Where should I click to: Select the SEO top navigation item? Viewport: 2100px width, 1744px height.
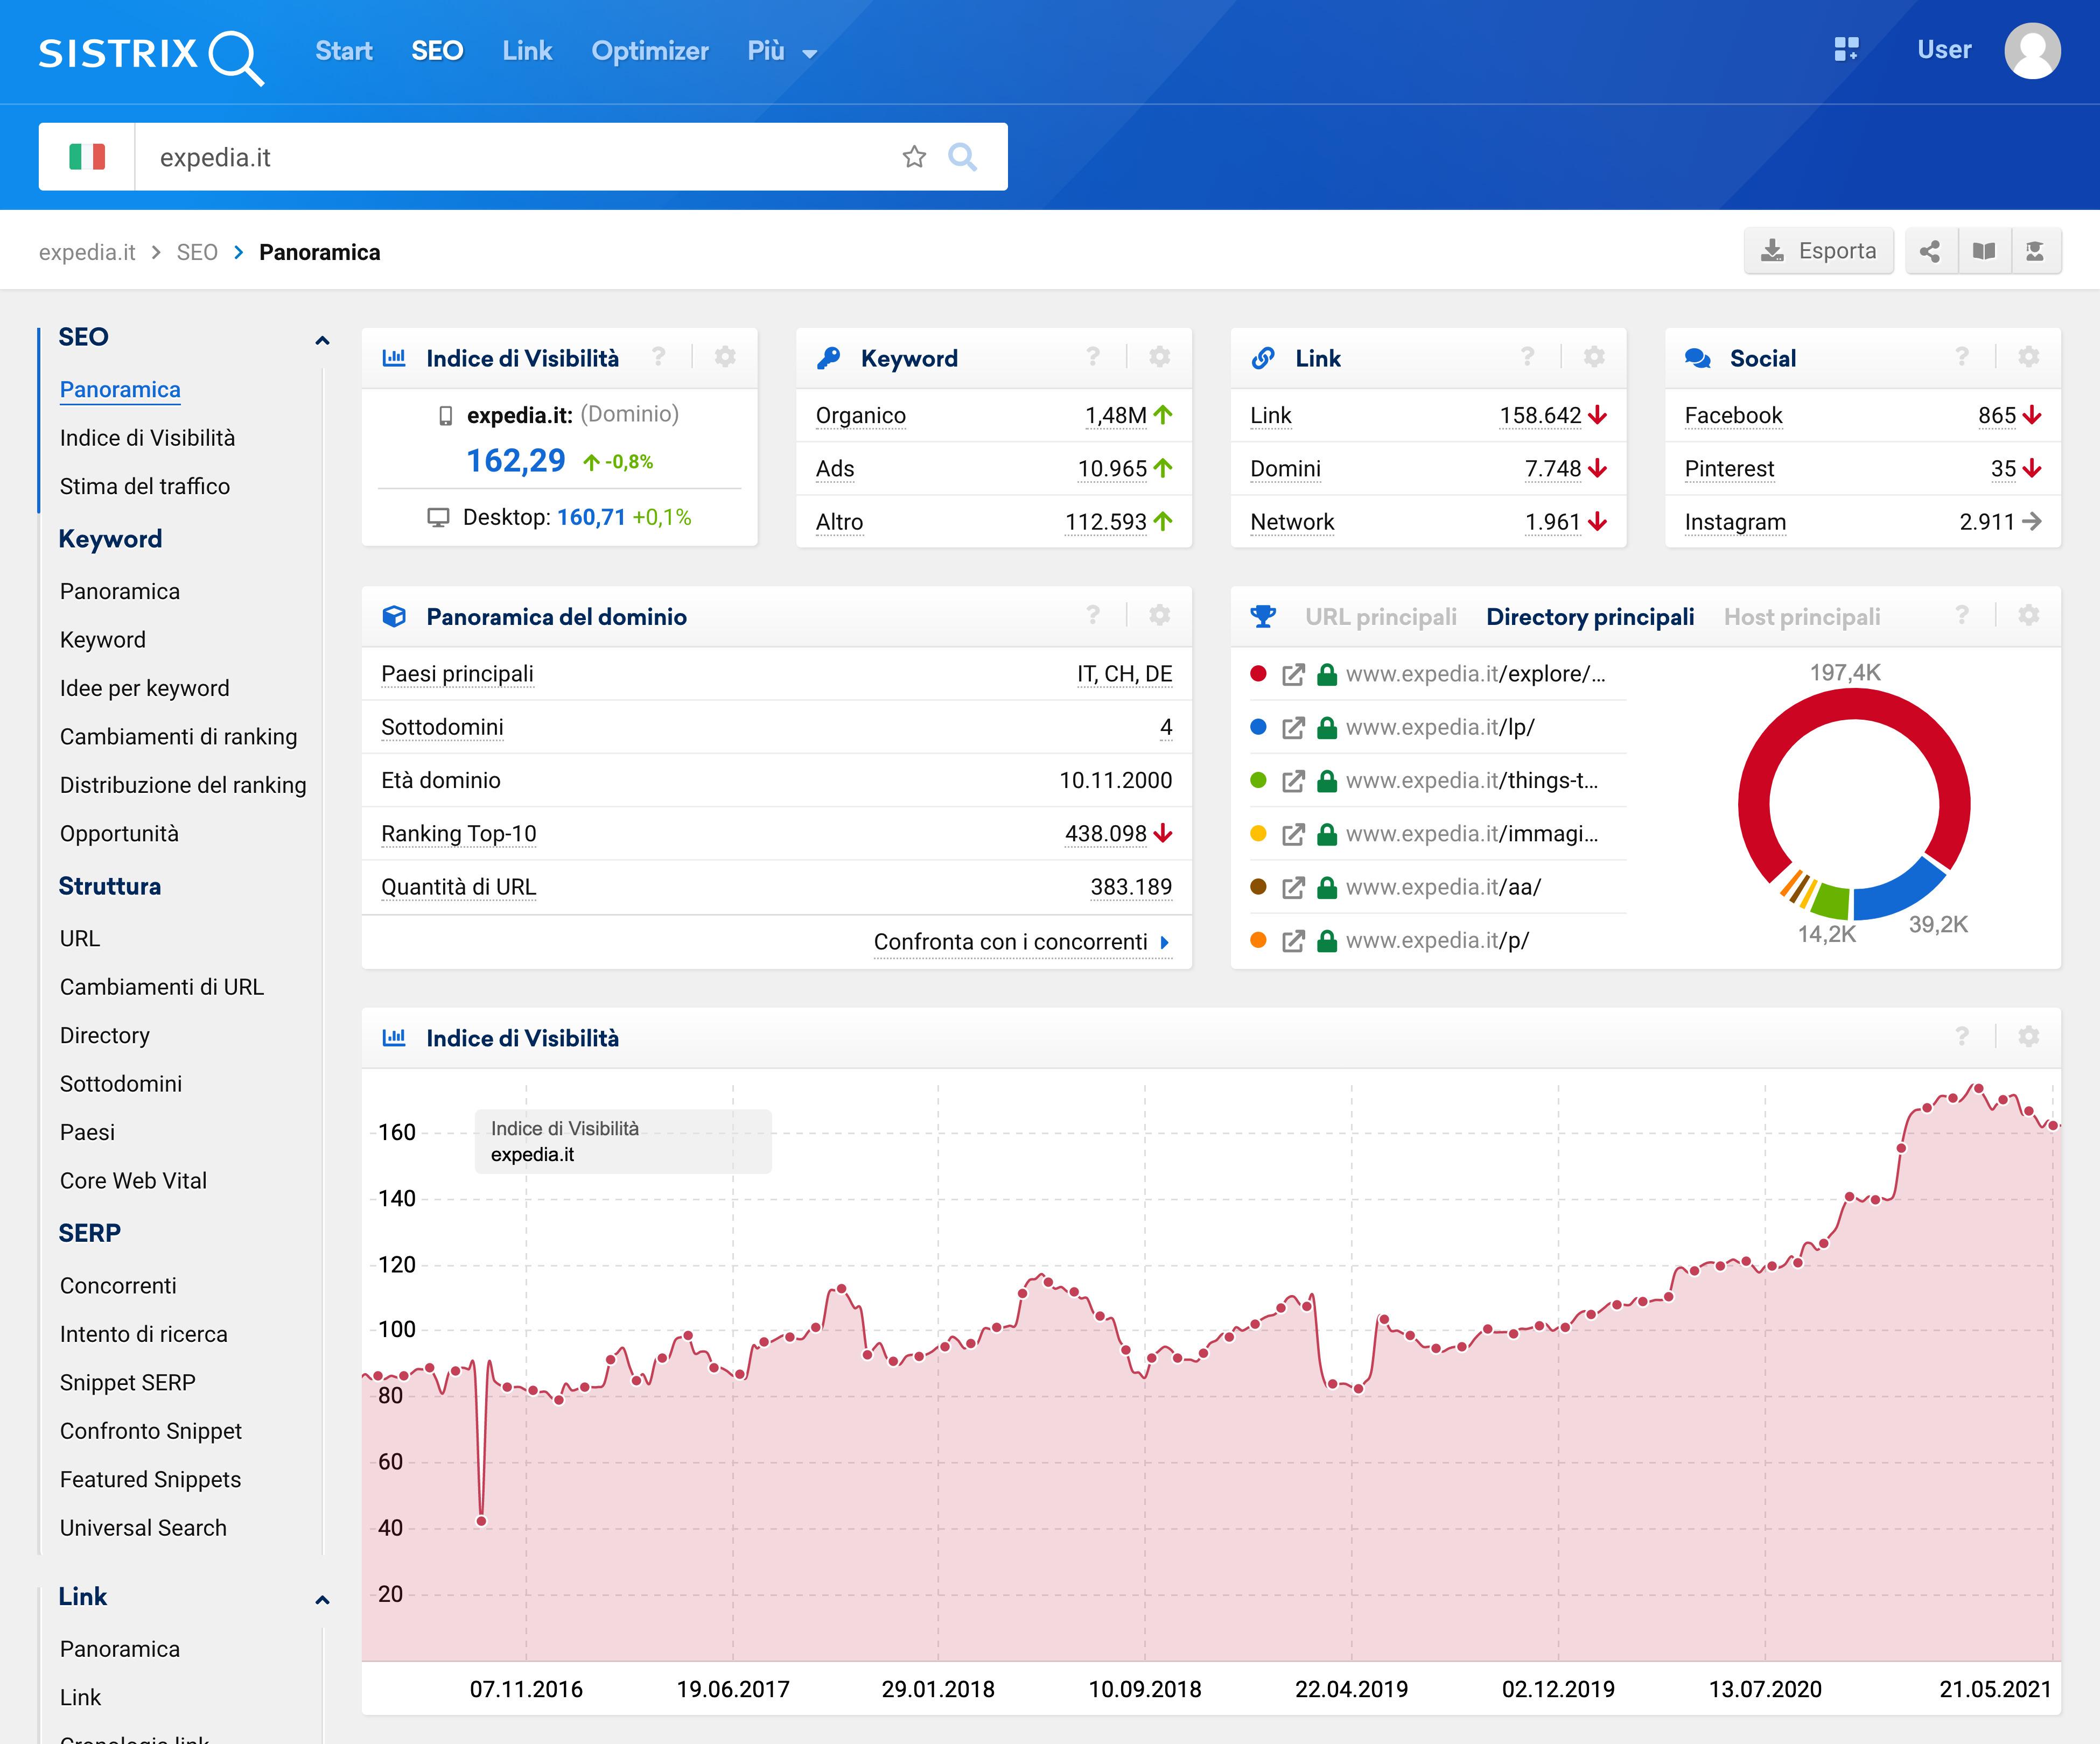tap(437, 51)
